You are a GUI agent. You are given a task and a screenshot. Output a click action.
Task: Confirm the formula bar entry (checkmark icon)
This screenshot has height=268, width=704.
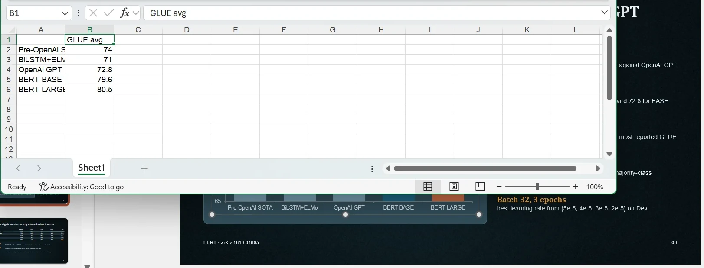[x=109, y=13]
